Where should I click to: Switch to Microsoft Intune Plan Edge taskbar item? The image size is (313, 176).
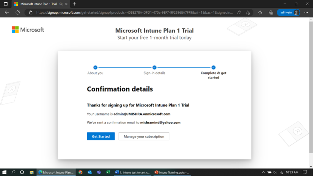(56, 172)
